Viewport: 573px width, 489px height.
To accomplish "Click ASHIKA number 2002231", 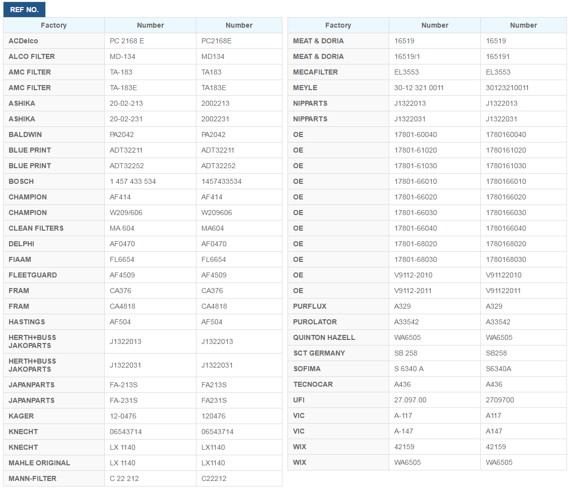I will [x=215, y=119].
